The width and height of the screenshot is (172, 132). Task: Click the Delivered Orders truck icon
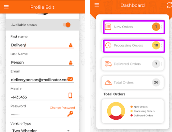[x=108, y=64]
